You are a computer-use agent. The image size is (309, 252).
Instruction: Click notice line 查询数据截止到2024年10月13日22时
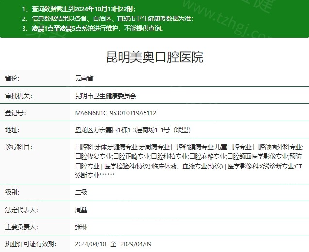point(83,9)
